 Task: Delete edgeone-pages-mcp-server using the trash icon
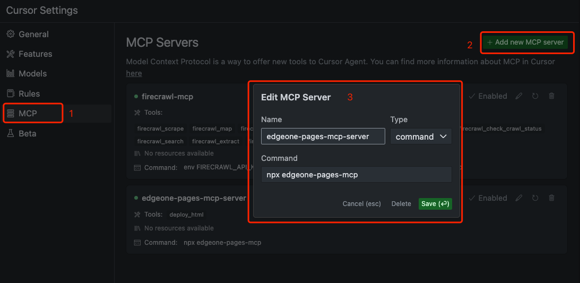coord(551,198)
